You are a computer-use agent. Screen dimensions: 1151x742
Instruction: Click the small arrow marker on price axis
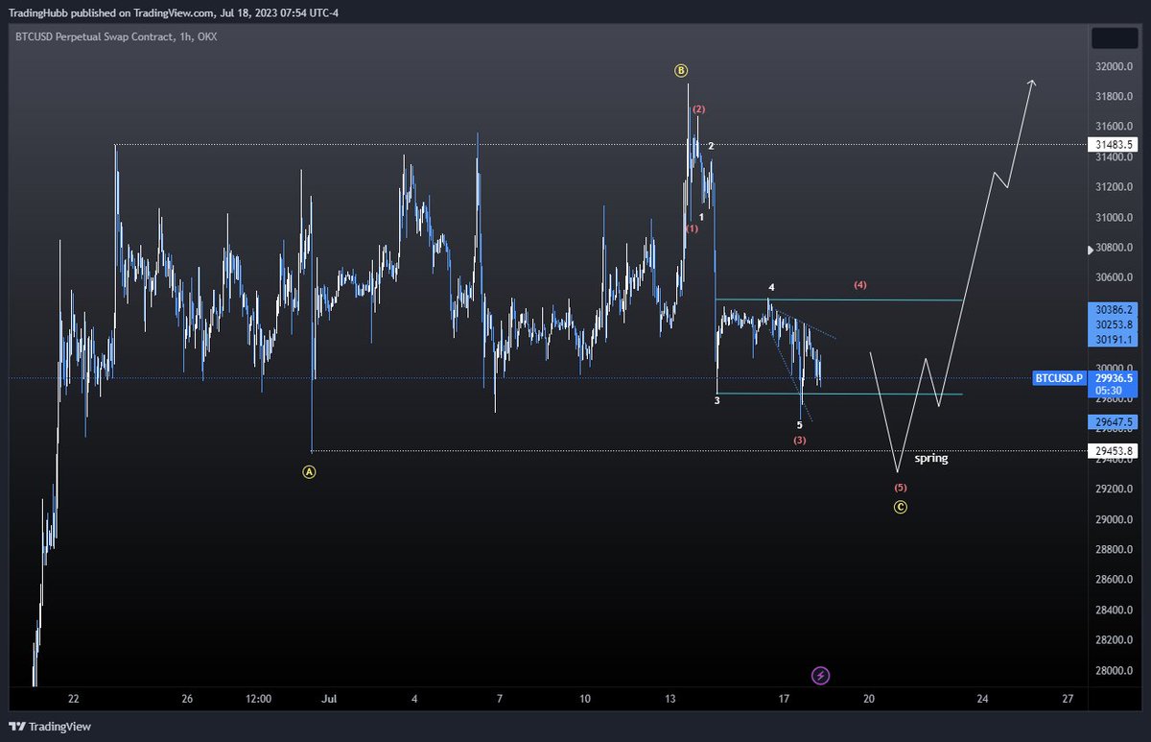coord(1089,250)
